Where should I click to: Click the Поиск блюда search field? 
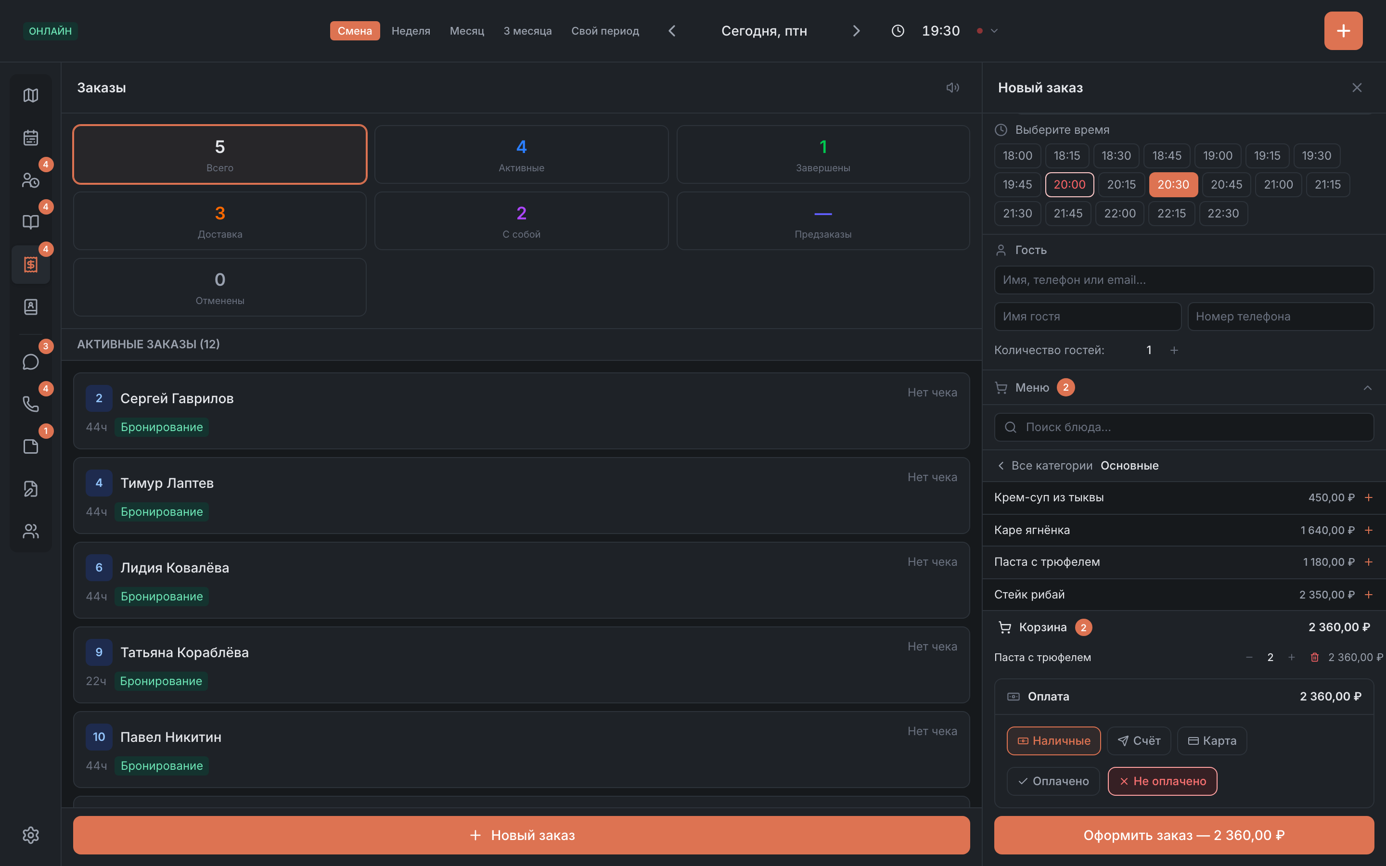click(1184, 427)
